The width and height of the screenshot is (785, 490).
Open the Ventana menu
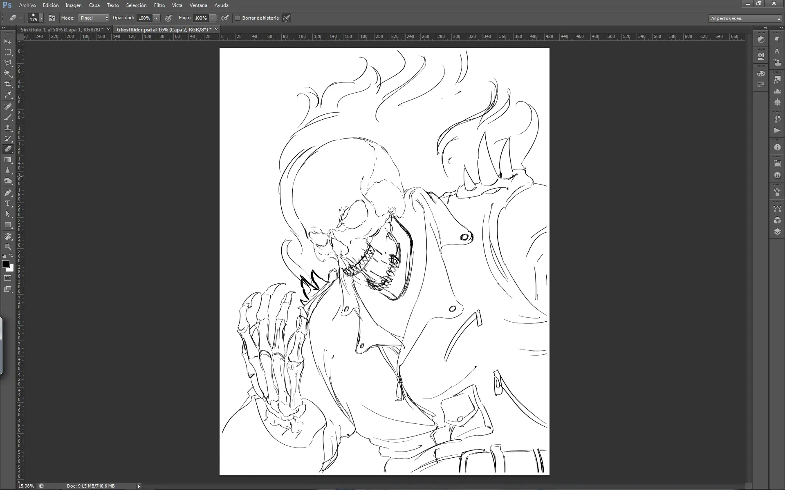(x=198, y=5)
